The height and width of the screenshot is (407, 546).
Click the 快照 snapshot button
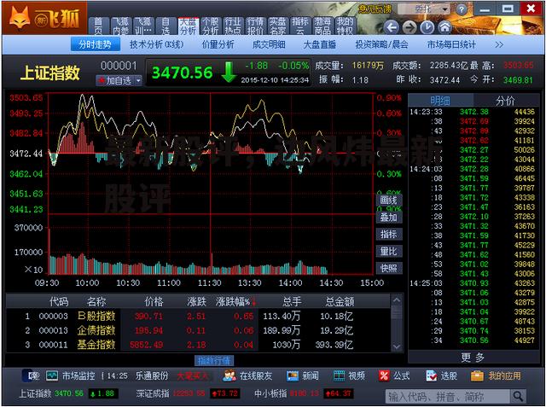389,268
